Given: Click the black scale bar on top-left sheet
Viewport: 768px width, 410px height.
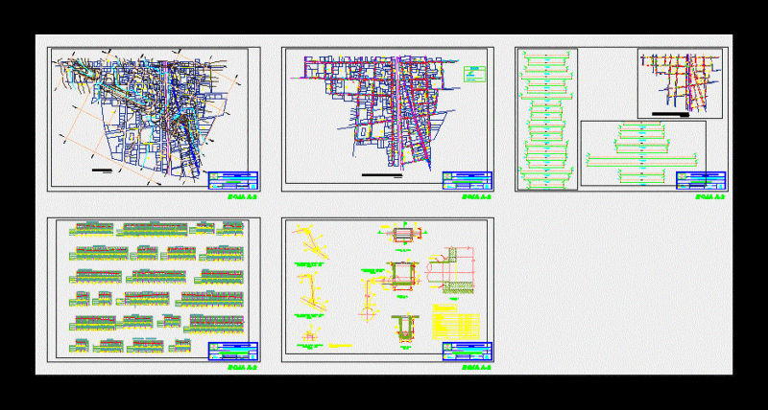Looking at the screenshot, I should (103, 171).
